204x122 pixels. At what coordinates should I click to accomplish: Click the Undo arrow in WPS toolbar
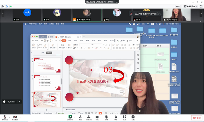click(53, 41)
